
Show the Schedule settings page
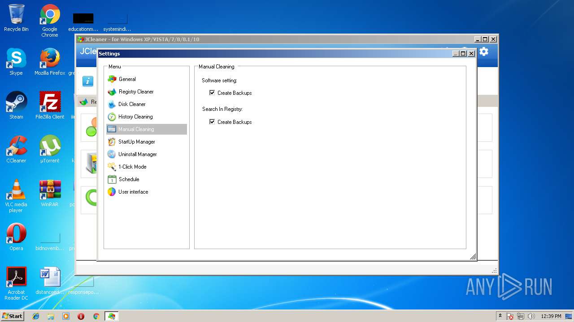[147, 179]
